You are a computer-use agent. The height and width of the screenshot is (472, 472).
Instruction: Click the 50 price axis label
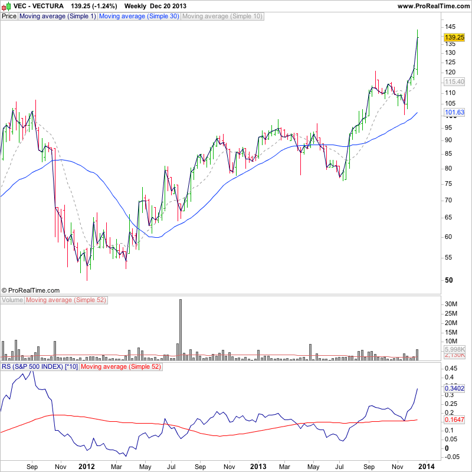pyautogui.click(x=448, y=280)
